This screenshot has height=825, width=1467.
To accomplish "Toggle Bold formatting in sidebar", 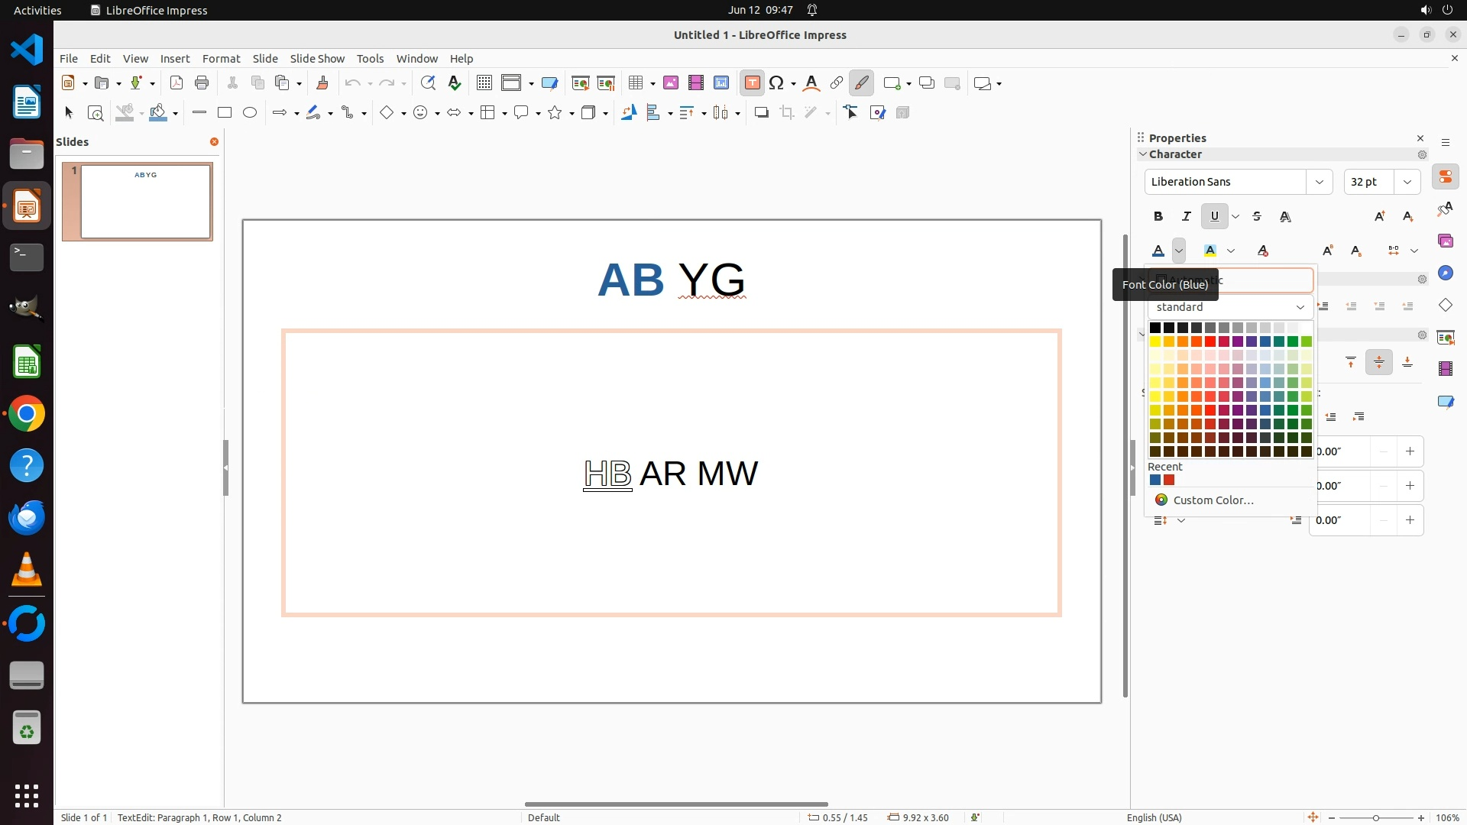I will coord(1158,217).
